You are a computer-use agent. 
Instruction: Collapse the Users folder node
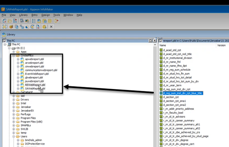(13, 136)
